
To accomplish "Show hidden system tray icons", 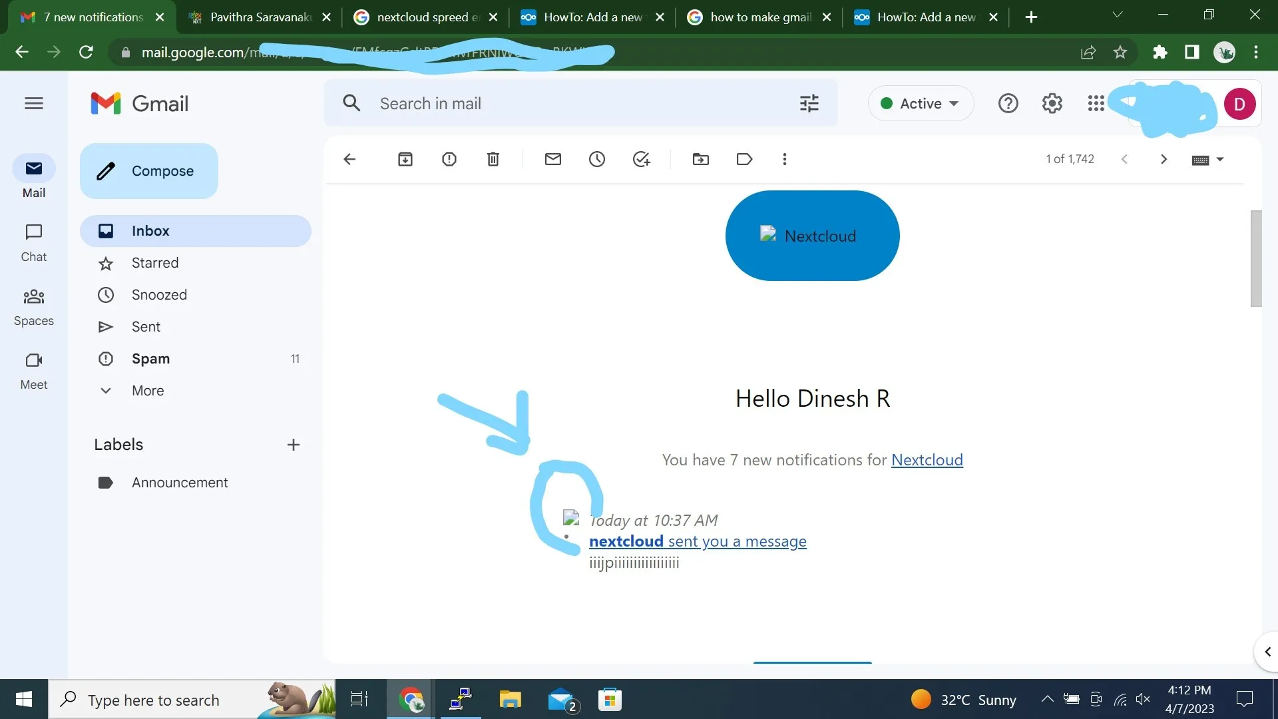I will point(1047,699).
